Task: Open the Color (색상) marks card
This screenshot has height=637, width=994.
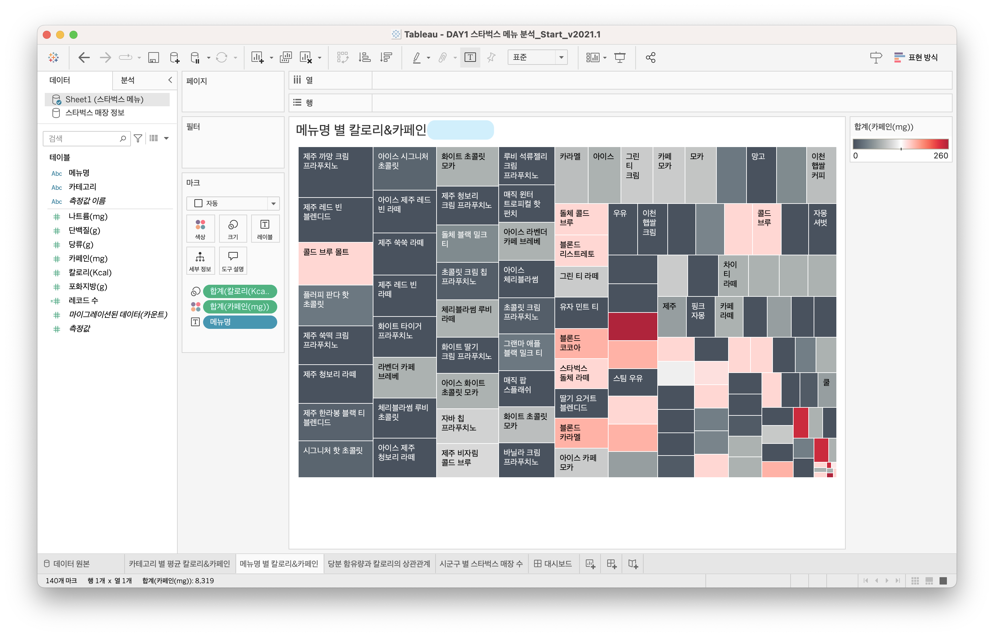Action: click(200, 228)
